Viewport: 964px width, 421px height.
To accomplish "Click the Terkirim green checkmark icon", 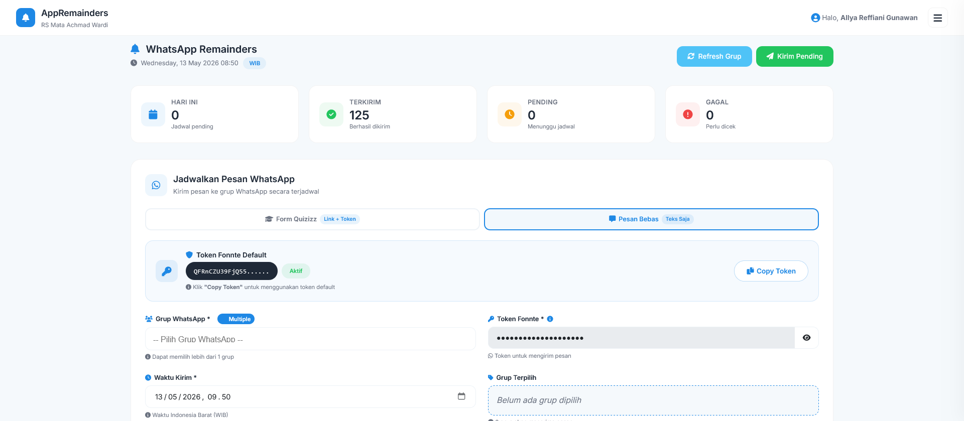I will click(x=331, y=114).
